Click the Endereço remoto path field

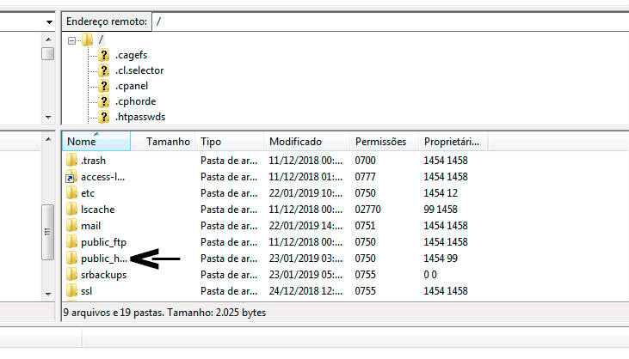[x=387, y=21]
